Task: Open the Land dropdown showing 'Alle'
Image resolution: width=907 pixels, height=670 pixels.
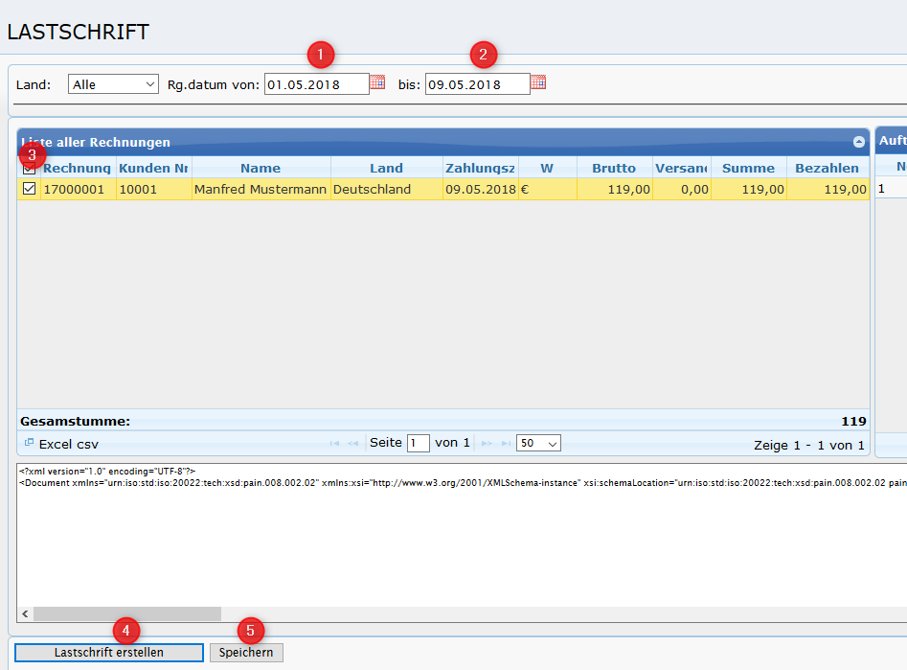Action: click(113, 84)
